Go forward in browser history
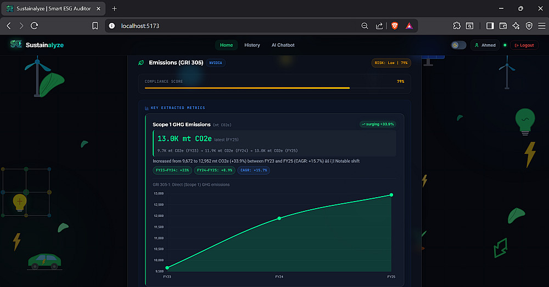The image size is (549, 287). pyautogui.click(x=21, y=26)
